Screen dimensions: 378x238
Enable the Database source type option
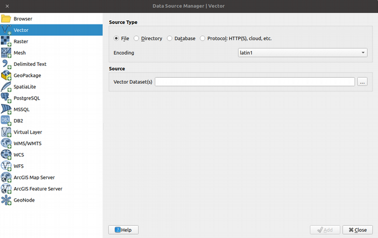169,39
